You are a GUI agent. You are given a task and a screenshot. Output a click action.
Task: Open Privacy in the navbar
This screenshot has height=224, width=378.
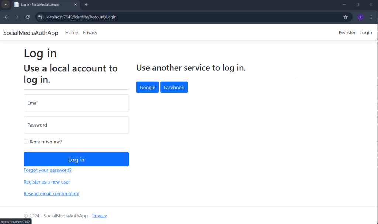point(90,33)
